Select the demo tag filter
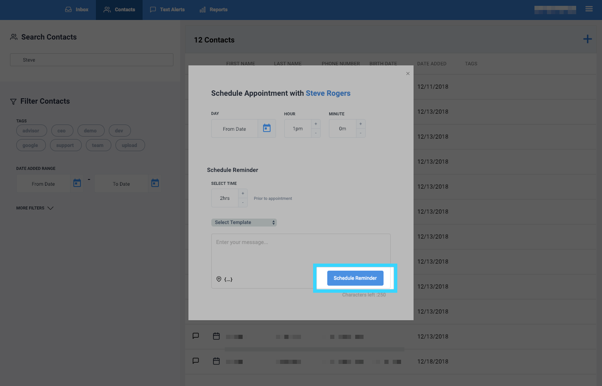This screenshot has height=386, width=602. [90, 131]
